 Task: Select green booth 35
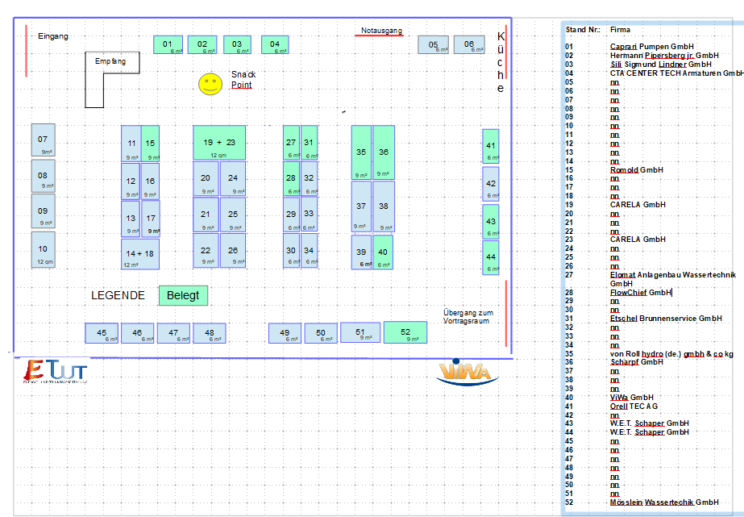tap(361, 152)
